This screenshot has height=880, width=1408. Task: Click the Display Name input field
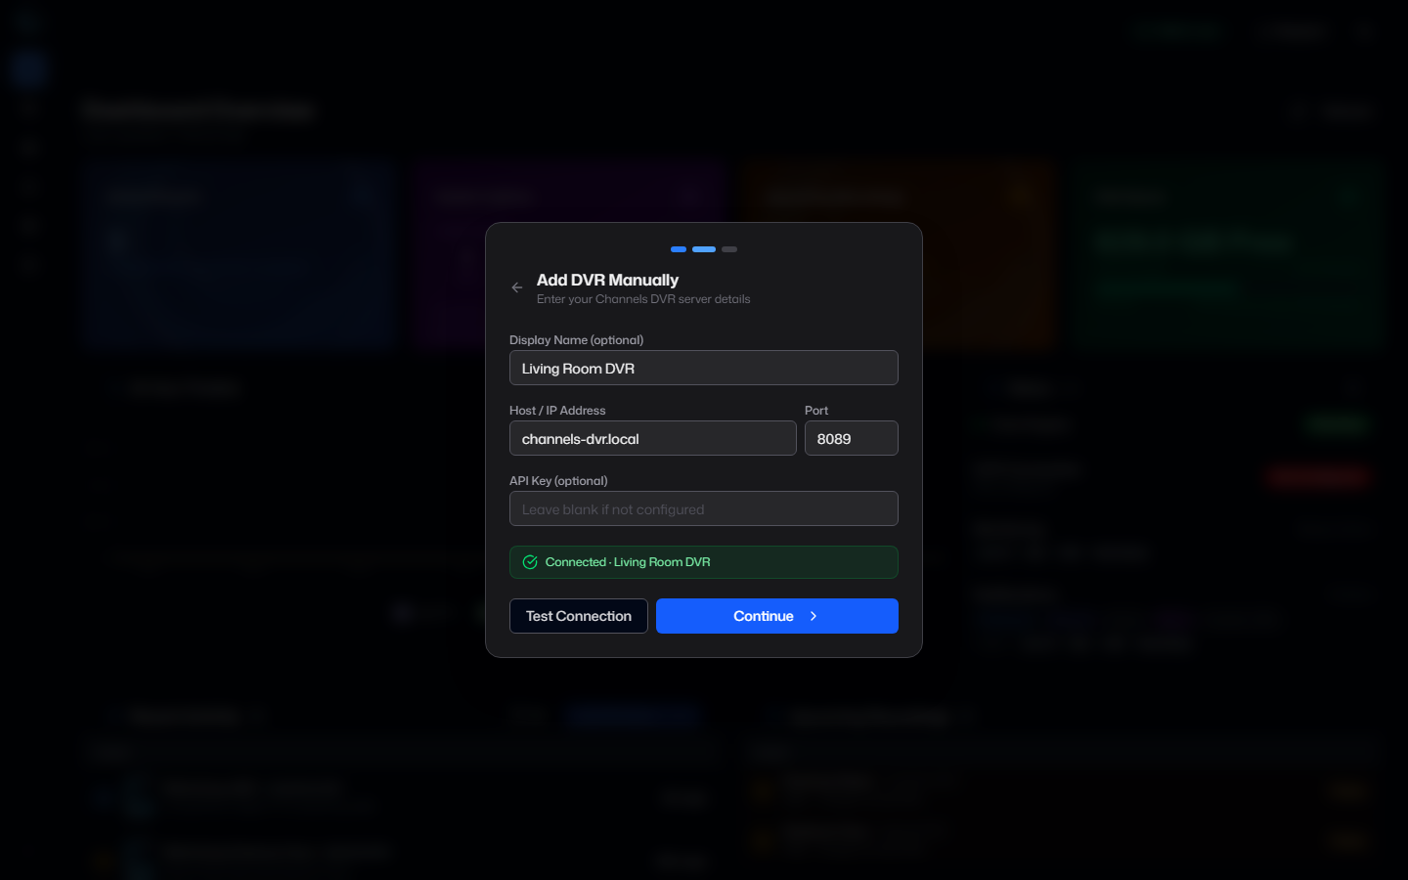(x=704, y=368)
